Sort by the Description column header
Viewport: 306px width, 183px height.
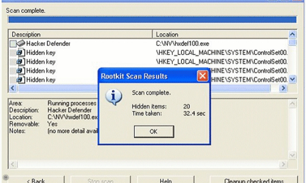pos(80,34)
